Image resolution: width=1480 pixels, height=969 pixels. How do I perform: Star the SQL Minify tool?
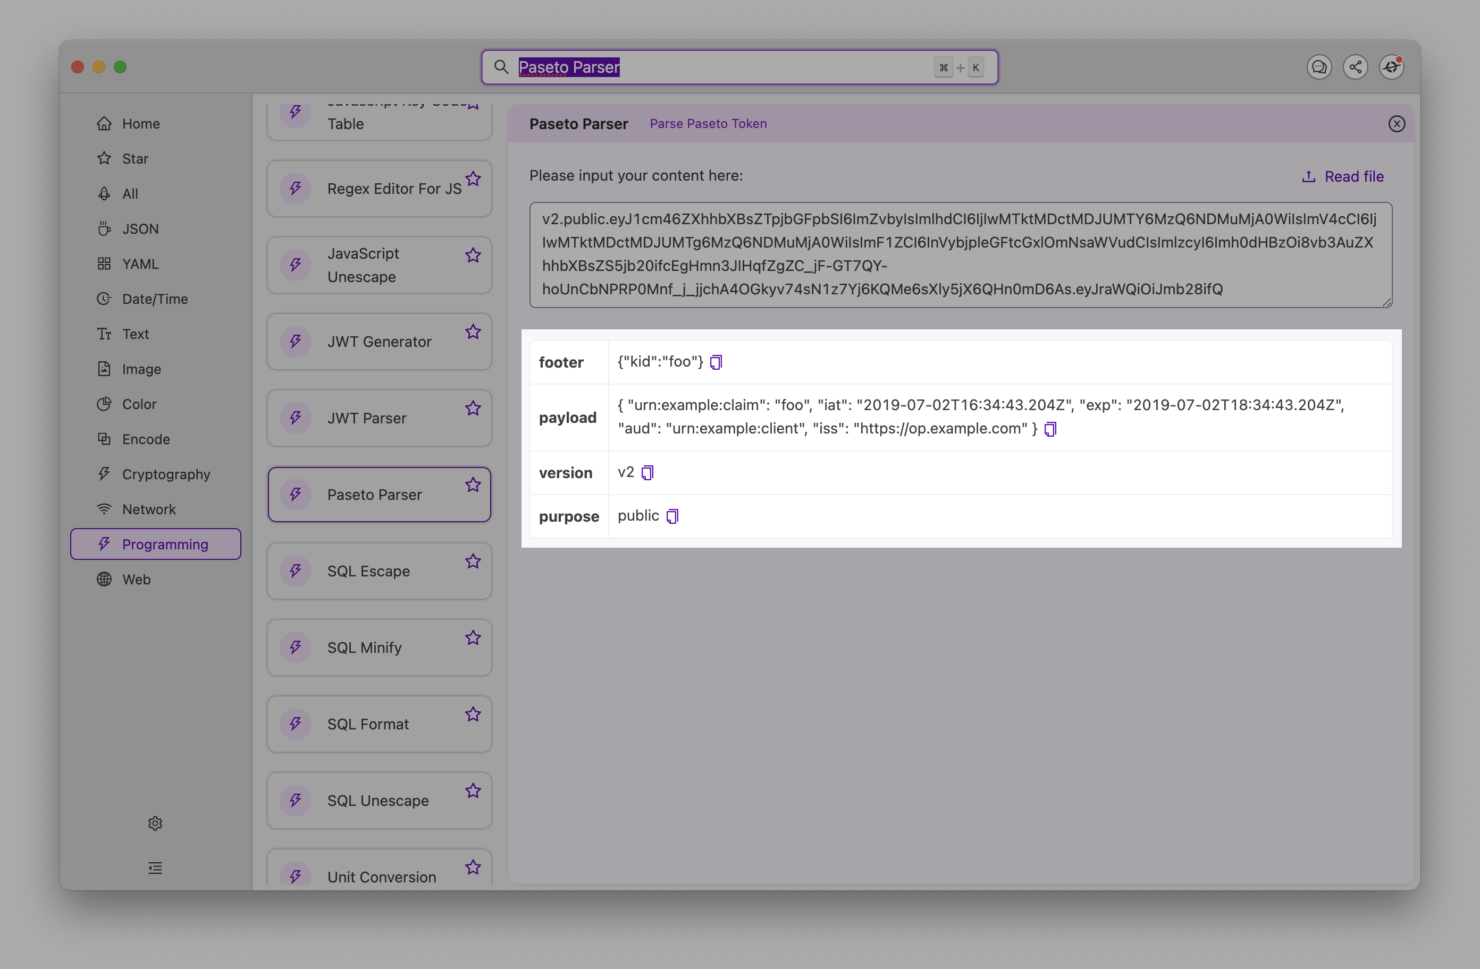[473, 637]
